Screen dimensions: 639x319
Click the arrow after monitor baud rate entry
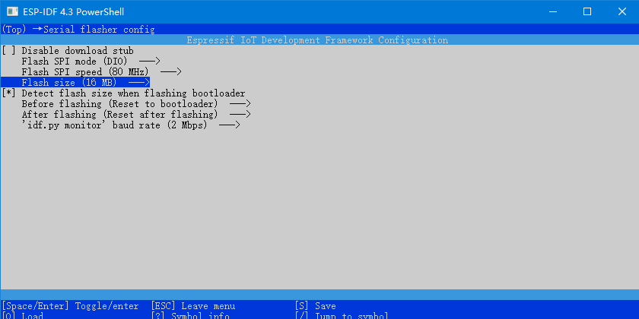coord(229,125)
